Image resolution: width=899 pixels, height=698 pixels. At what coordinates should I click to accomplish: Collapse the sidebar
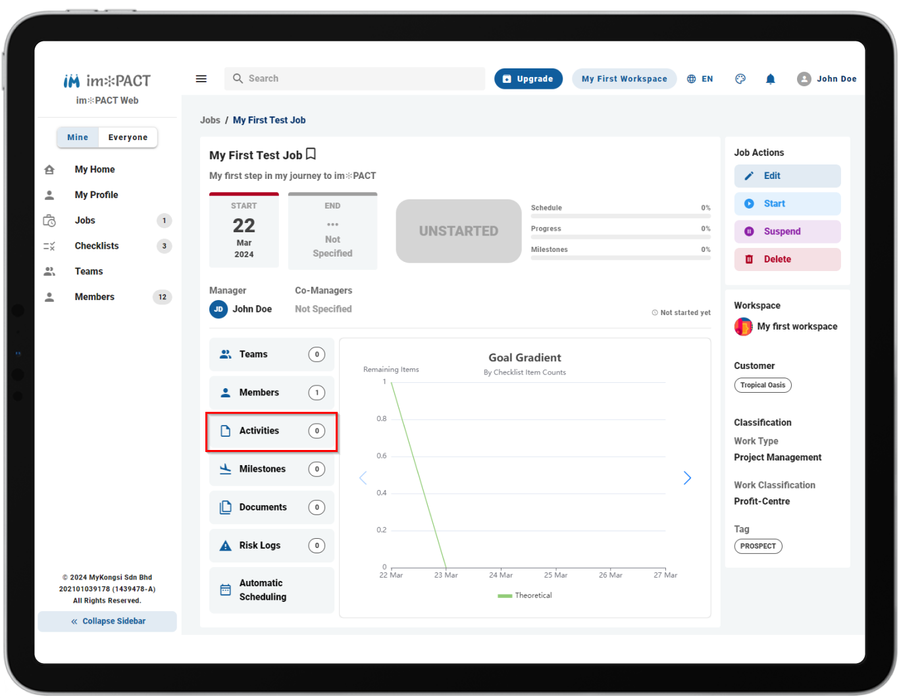click(x=107, y=622)
